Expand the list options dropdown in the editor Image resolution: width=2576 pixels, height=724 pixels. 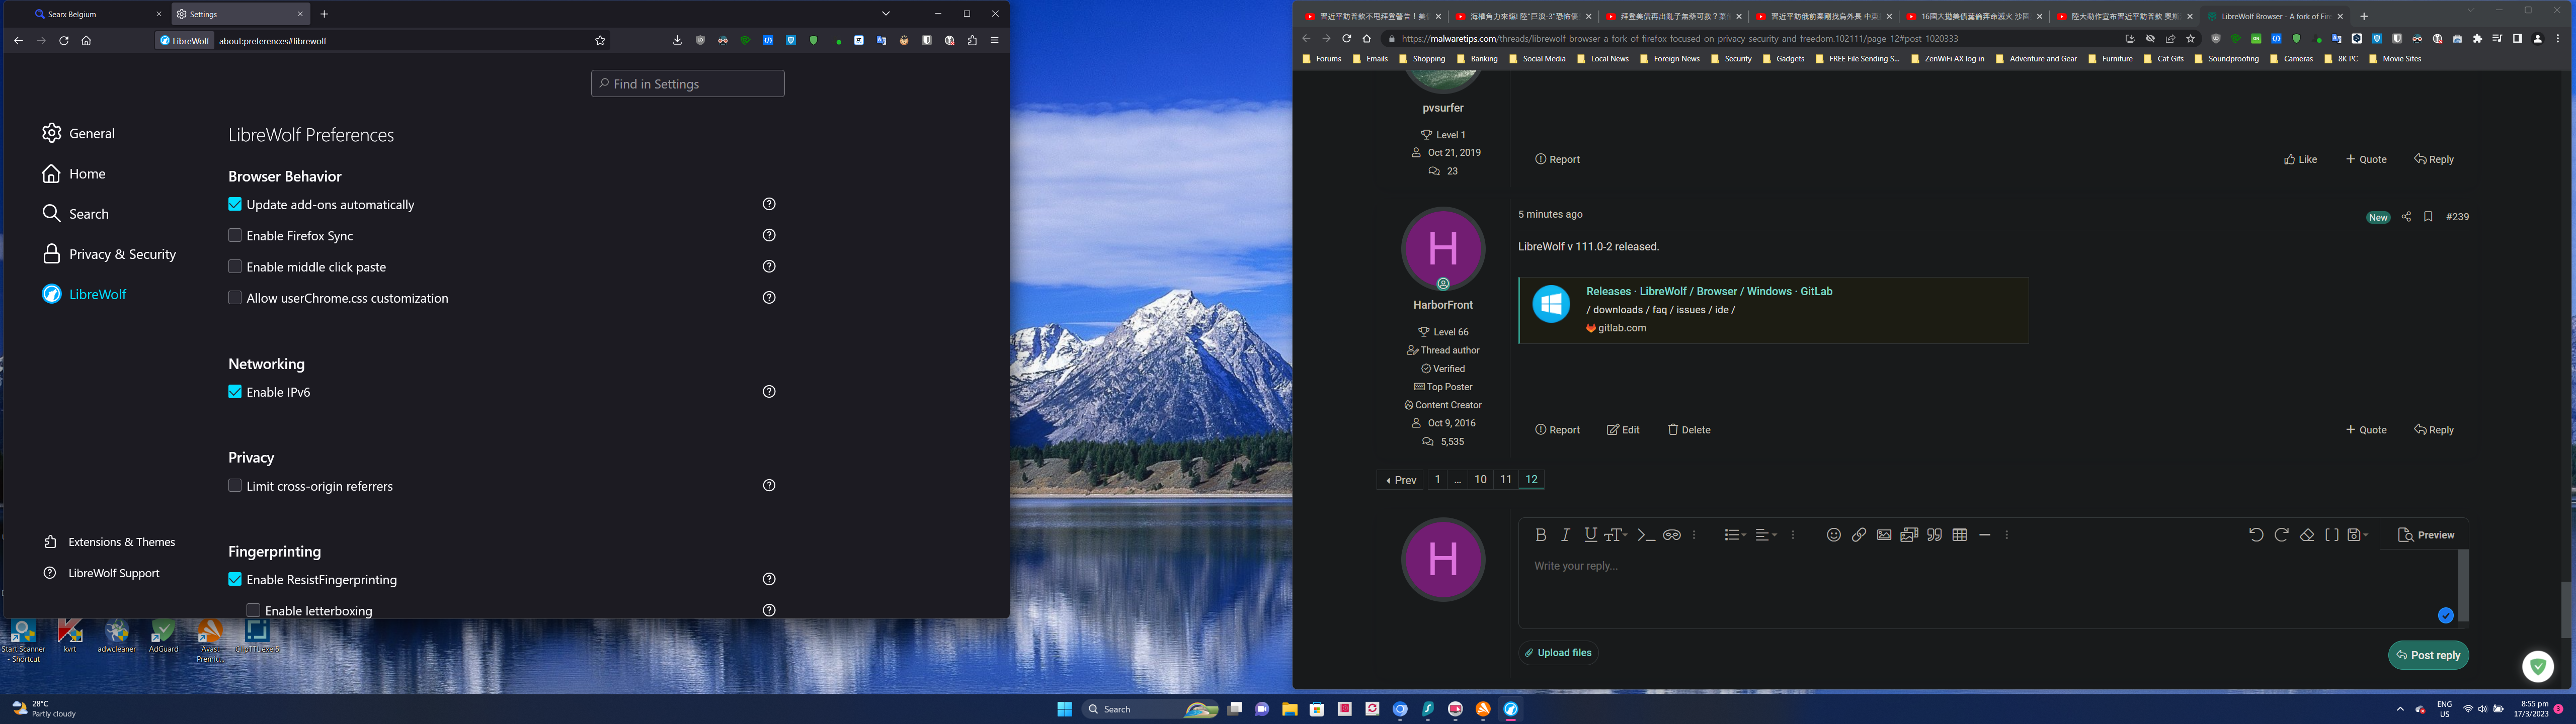(1735, 535)
